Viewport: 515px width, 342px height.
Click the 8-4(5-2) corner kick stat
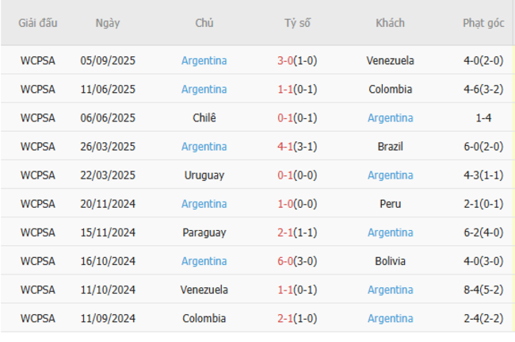pos(483,290)
